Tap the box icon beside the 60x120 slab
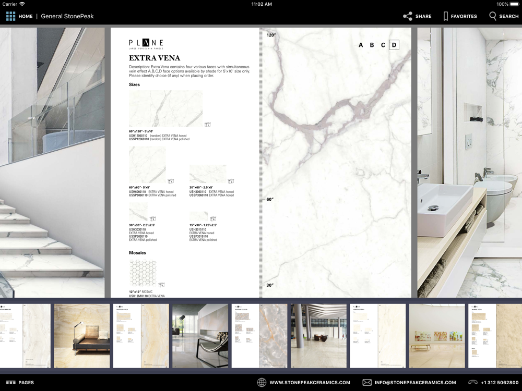 [x=207, y=125]
